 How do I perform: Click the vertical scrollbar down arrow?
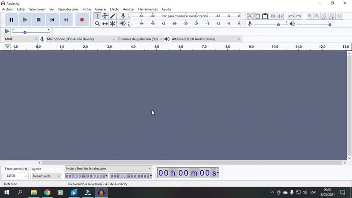349,158
